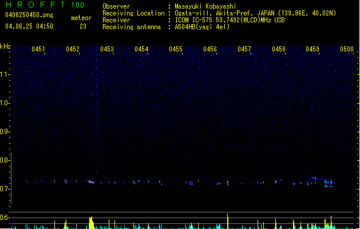
Task: Click the 0452 time axis marker
Action: [73, 49]
